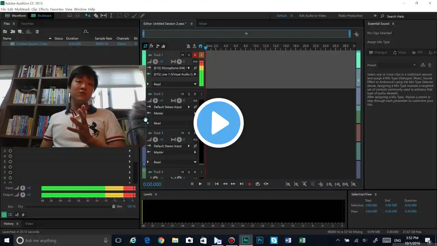Image resolution: width=437 pixels, height=246 pixels.
Task: Click the red Record button in transport
Action: click(250, 184)
